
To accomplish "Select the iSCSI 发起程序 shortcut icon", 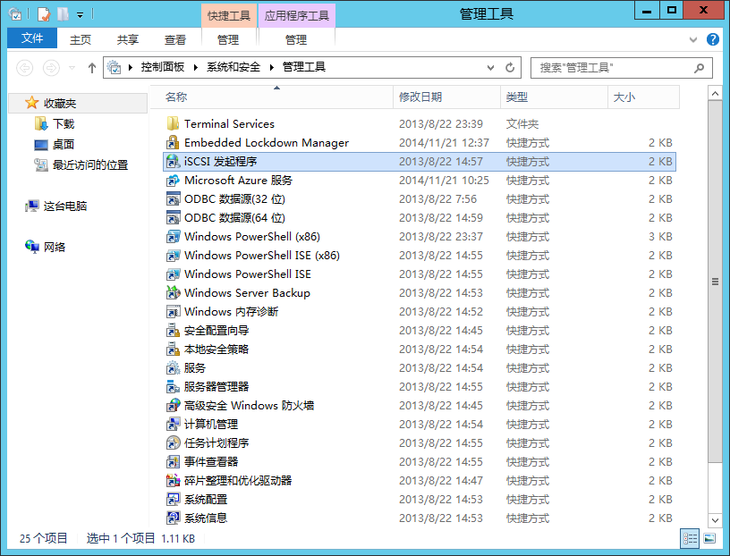I will 173,162.
